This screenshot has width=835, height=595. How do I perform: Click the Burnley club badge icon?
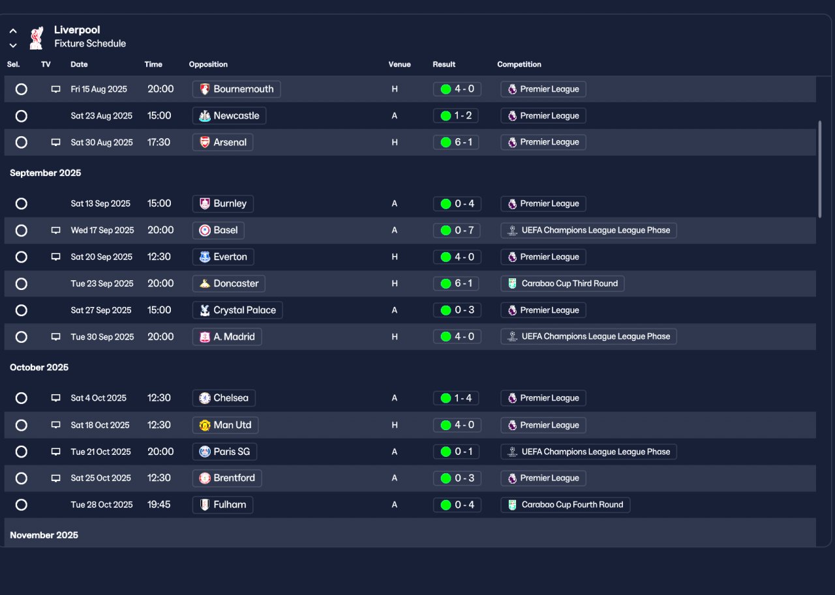[x=205, y=203]
